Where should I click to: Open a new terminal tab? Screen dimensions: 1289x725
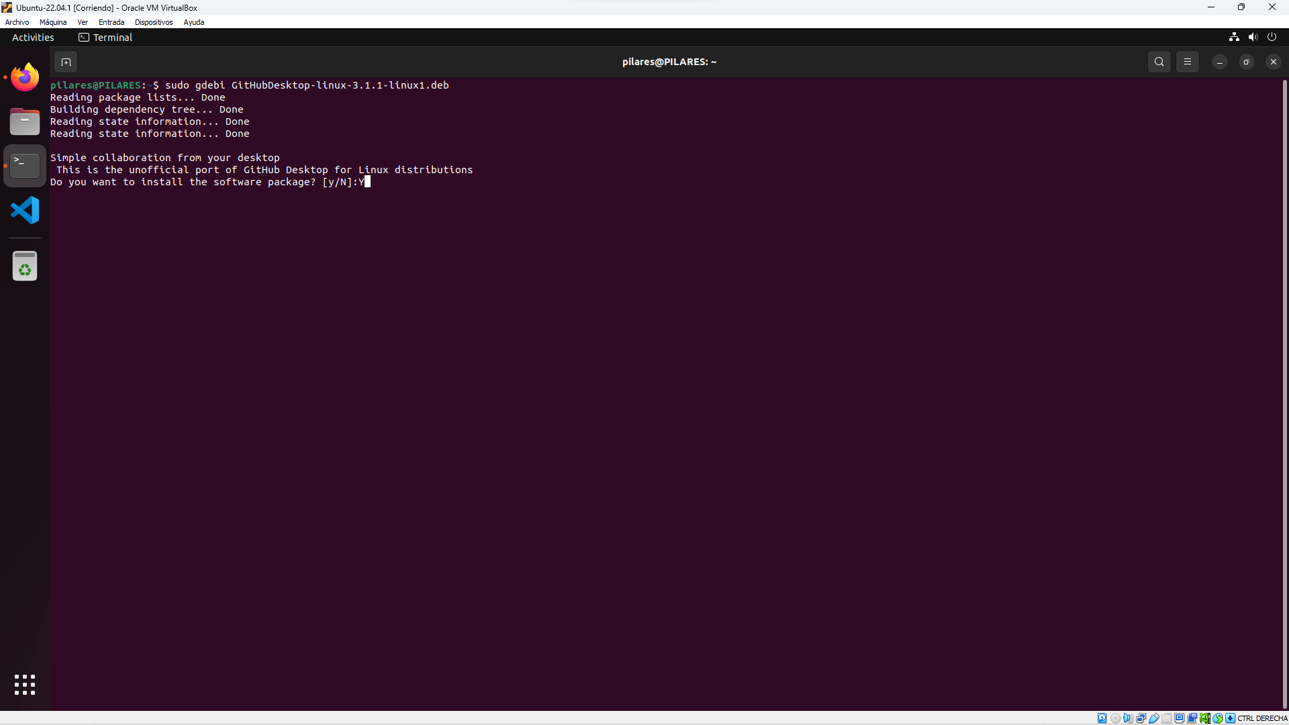click(x=65, y=61)
